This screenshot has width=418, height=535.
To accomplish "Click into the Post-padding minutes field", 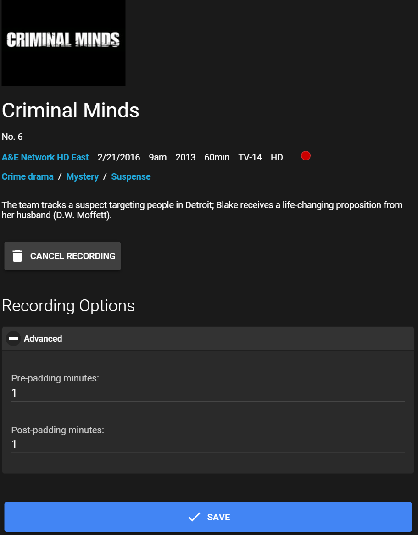I will tap(208, 444).
